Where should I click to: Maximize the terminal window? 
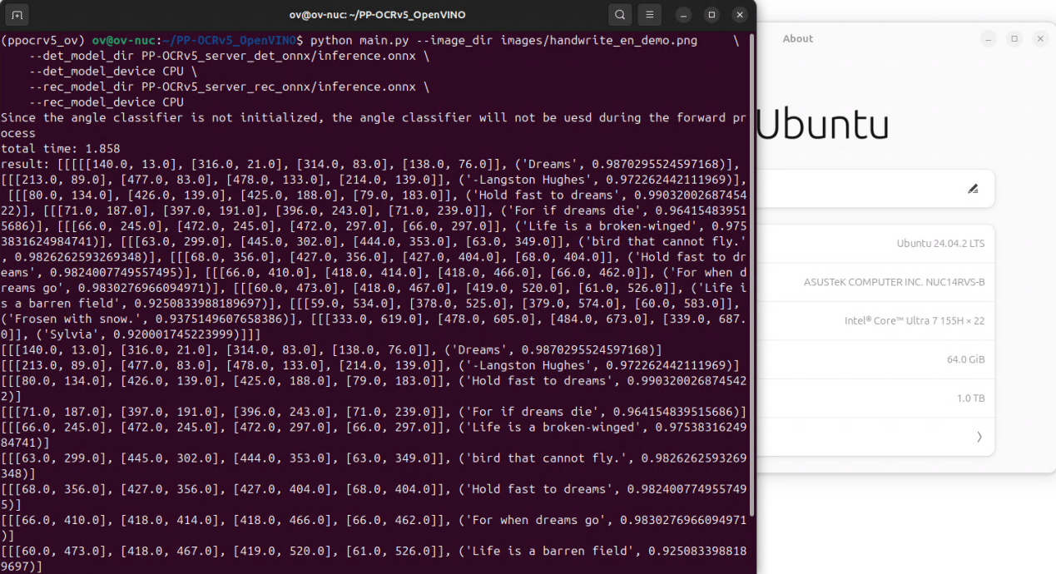(x=711, y=15)
